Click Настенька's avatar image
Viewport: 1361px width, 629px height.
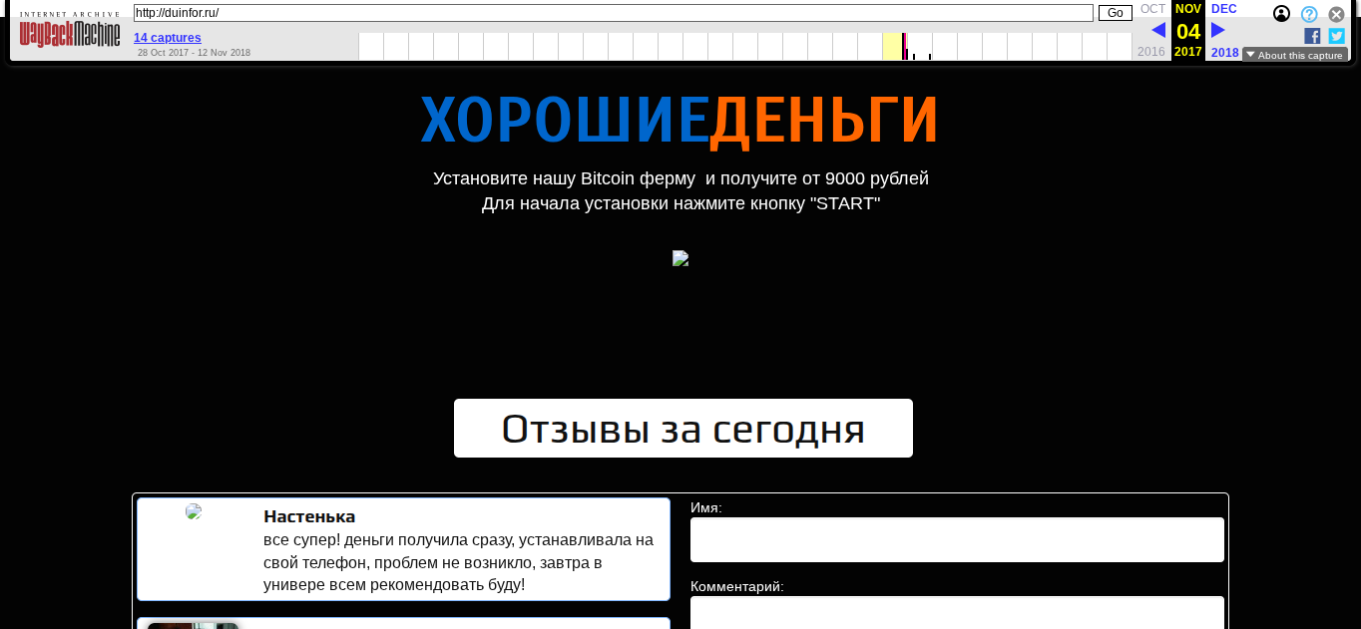(x=194, y=511)
